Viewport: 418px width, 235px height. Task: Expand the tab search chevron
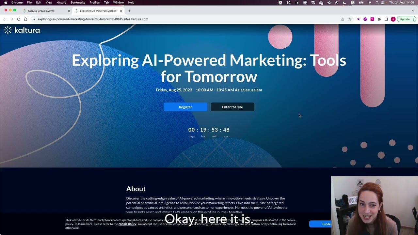413,11
